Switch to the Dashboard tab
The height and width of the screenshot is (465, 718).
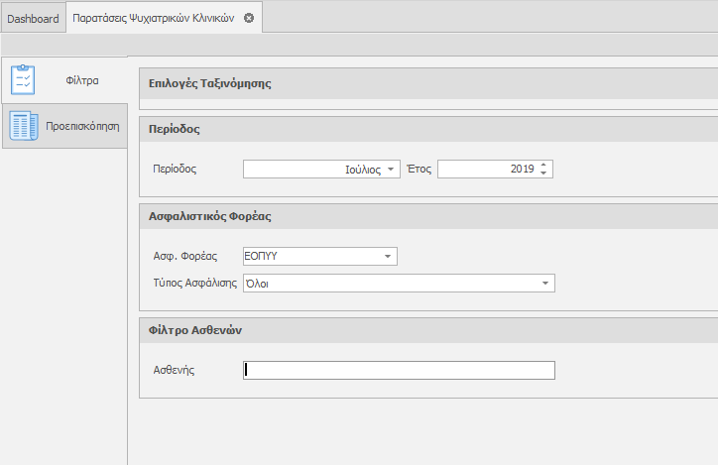coord(33,18)
